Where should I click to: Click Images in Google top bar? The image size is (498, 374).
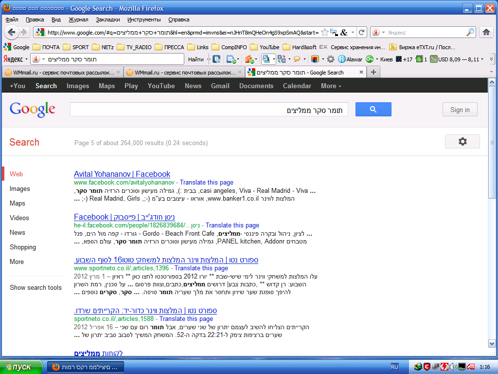pyautogui.click(x=78, y=86)
